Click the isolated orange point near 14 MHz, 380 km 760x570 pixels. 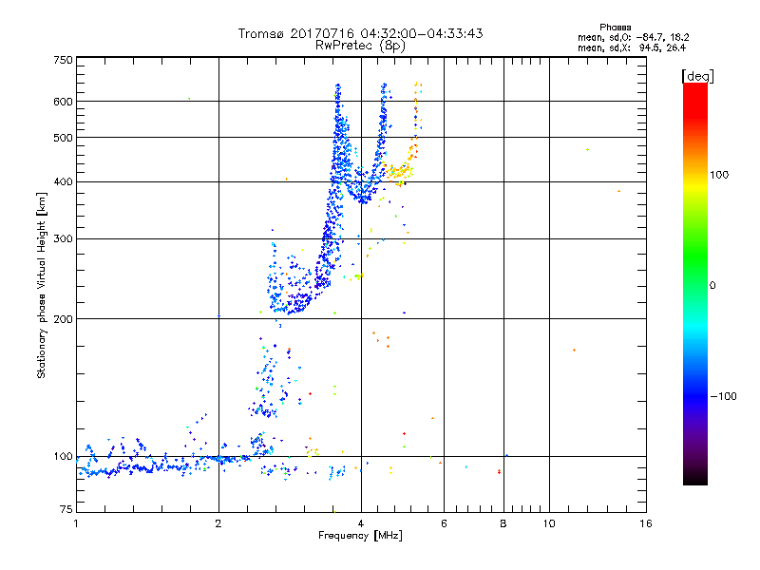[x=618, y=192]
